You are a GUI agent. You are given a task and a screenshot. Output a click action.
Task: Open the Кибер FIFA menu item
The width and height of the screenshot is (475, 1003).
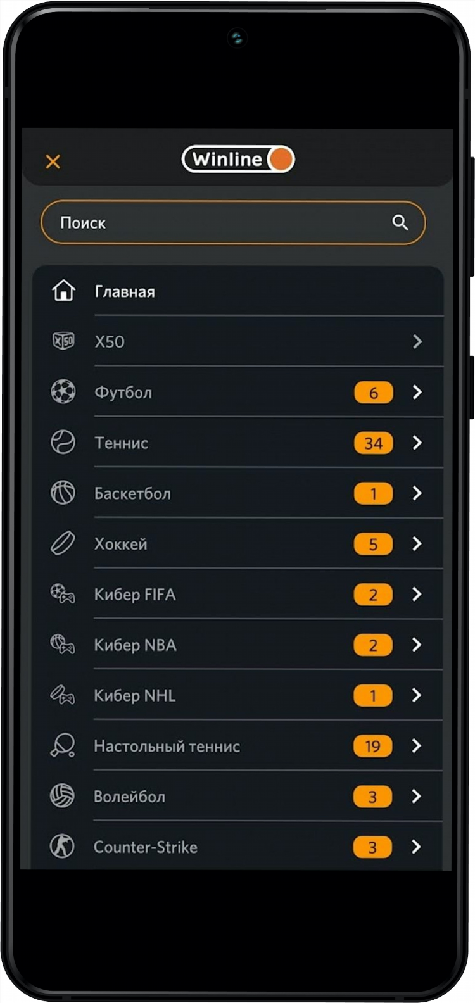coord(237,594)
